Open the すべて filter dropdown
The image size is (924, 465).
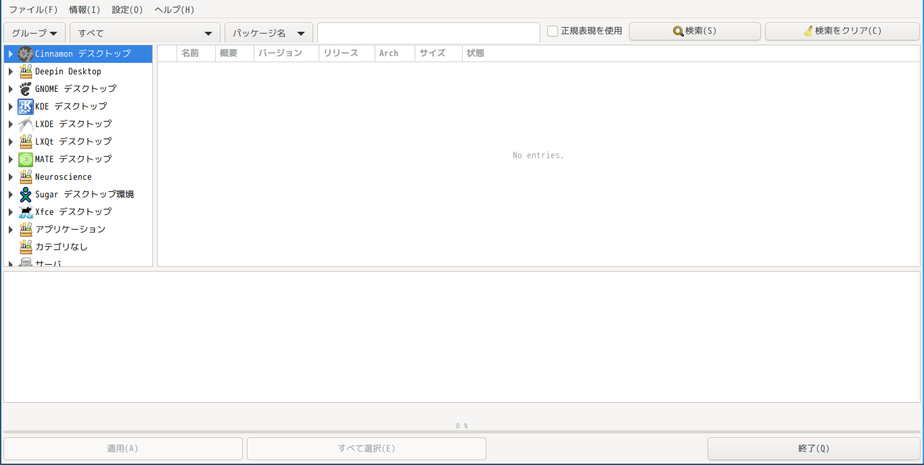click(x=145, y=32)
